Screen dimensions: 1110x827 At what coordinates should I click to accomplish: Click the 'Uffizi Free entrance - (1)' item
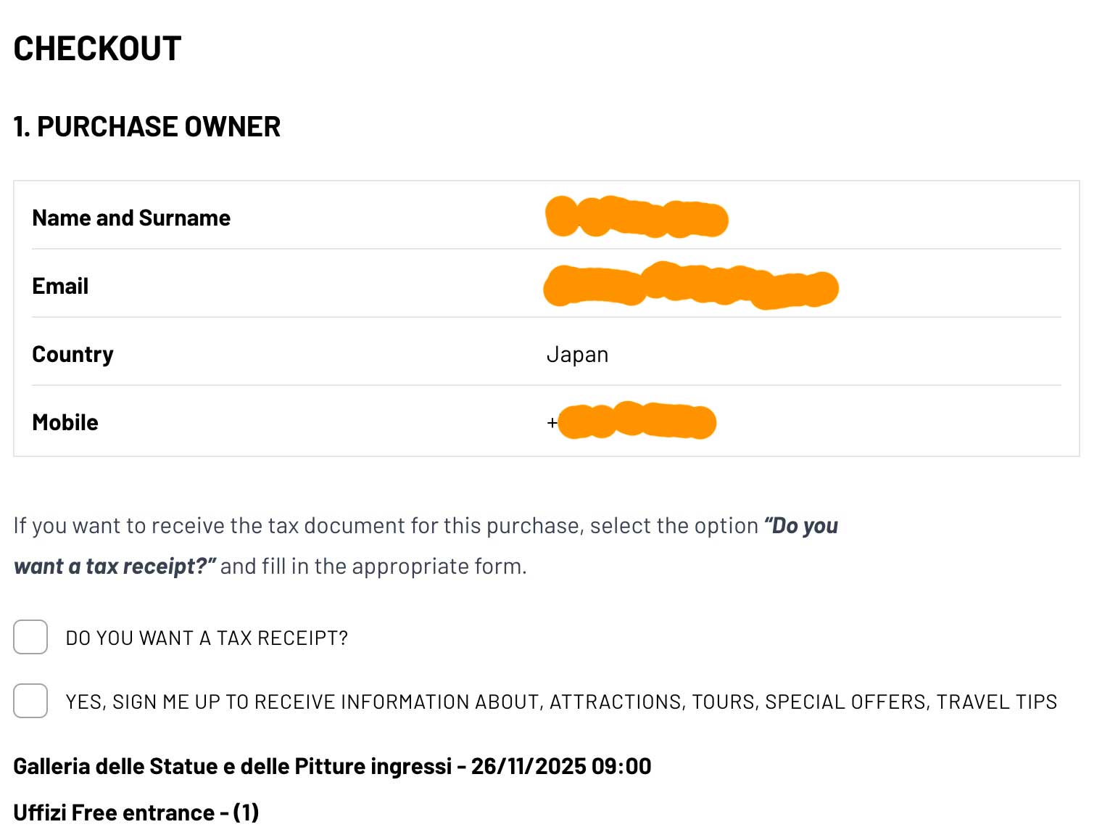click(136, 812)
